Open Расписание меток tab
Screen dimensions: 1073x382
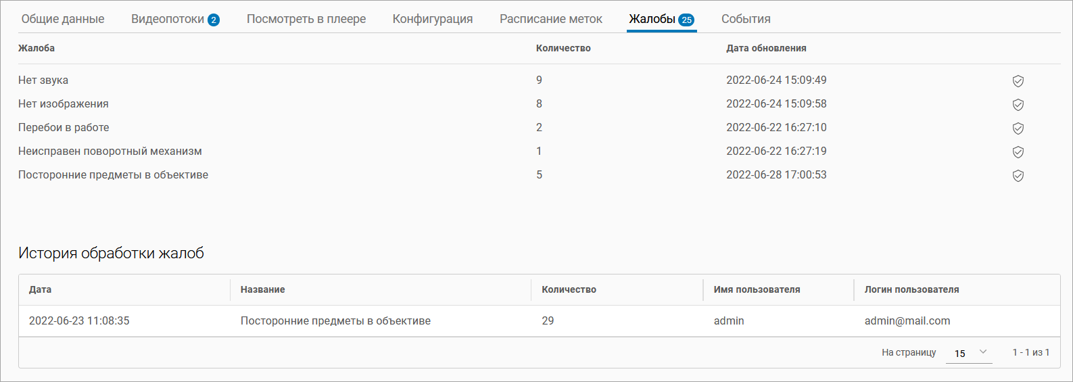click(551, 19)
